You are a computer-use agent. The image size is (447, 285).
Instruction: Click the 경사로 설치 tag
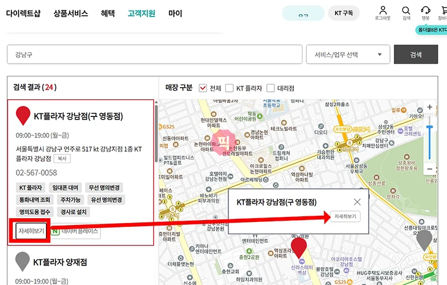(73, 212)
